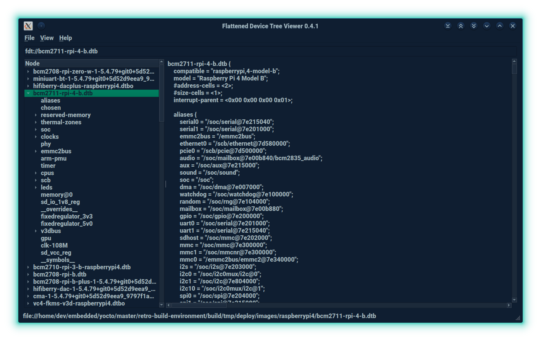This screenshot has width=541, height=341.
Task: Click the compatible = "raspberrypi,4-model-b" line
Action: coord(226,71)
